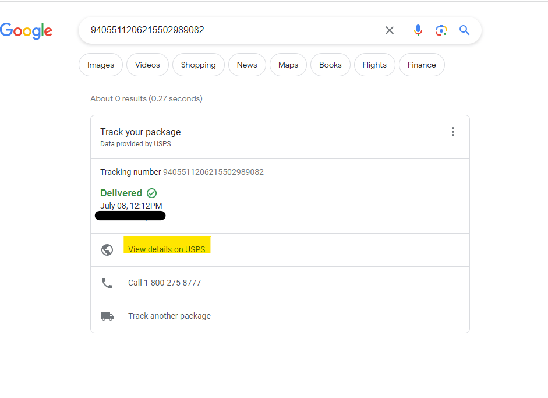
Task: Open the three-dot package card menu
Action: [x=453, y=132]
